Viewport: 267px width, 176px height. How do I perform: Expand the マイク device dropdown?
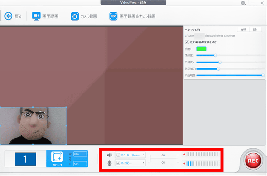(144, 163)
